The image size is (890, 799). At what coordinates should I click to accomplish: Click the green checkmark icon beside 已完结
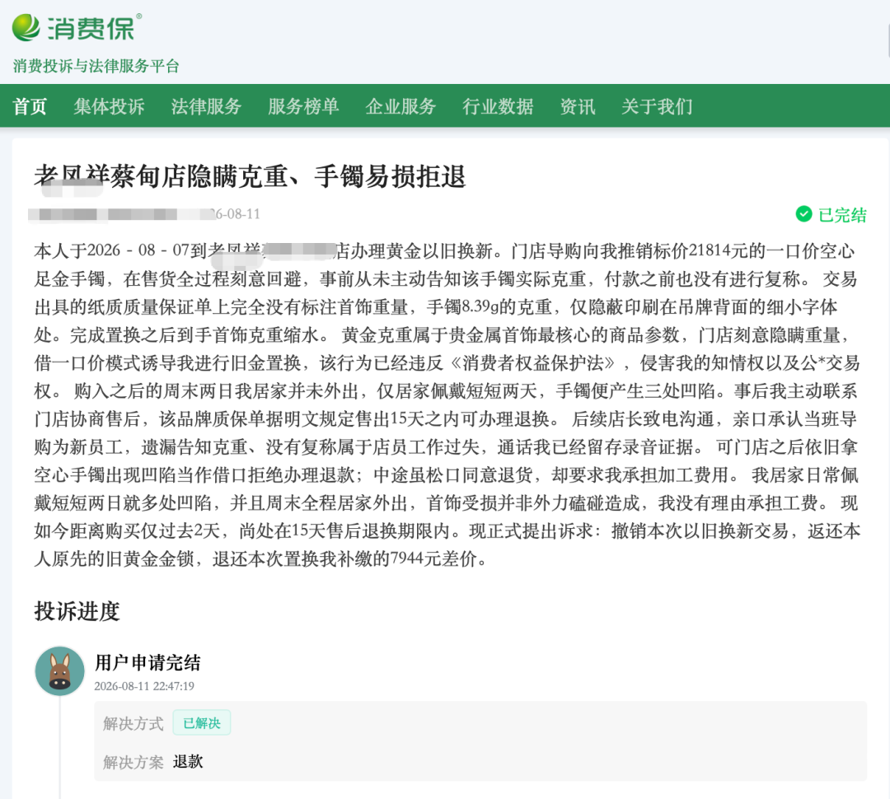(803, 214)
